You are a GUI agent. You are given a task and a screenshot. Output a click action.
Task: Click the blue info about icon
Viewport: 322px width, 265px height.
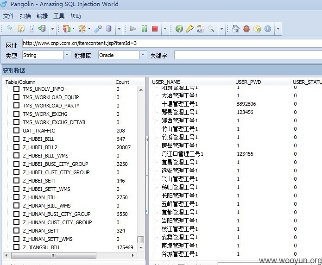pos(268,29)
